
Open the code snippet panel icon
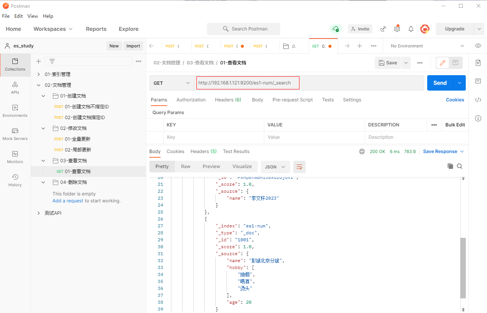[x=478, y=100]
